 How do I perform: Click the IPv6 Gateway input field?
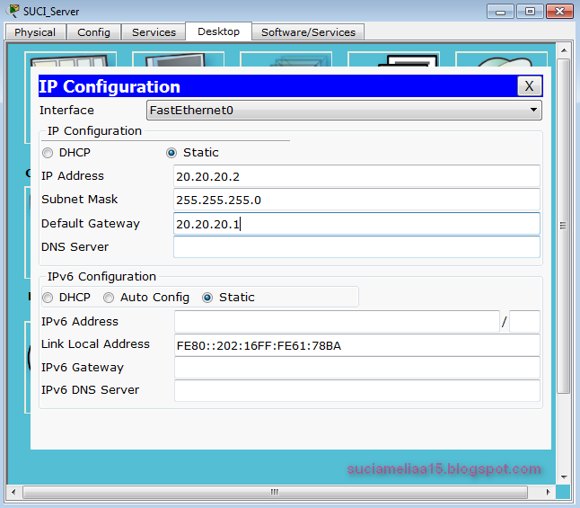pos(357,368)
